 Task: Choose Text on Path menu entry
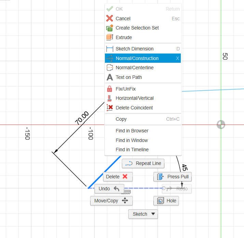point(143,77)
